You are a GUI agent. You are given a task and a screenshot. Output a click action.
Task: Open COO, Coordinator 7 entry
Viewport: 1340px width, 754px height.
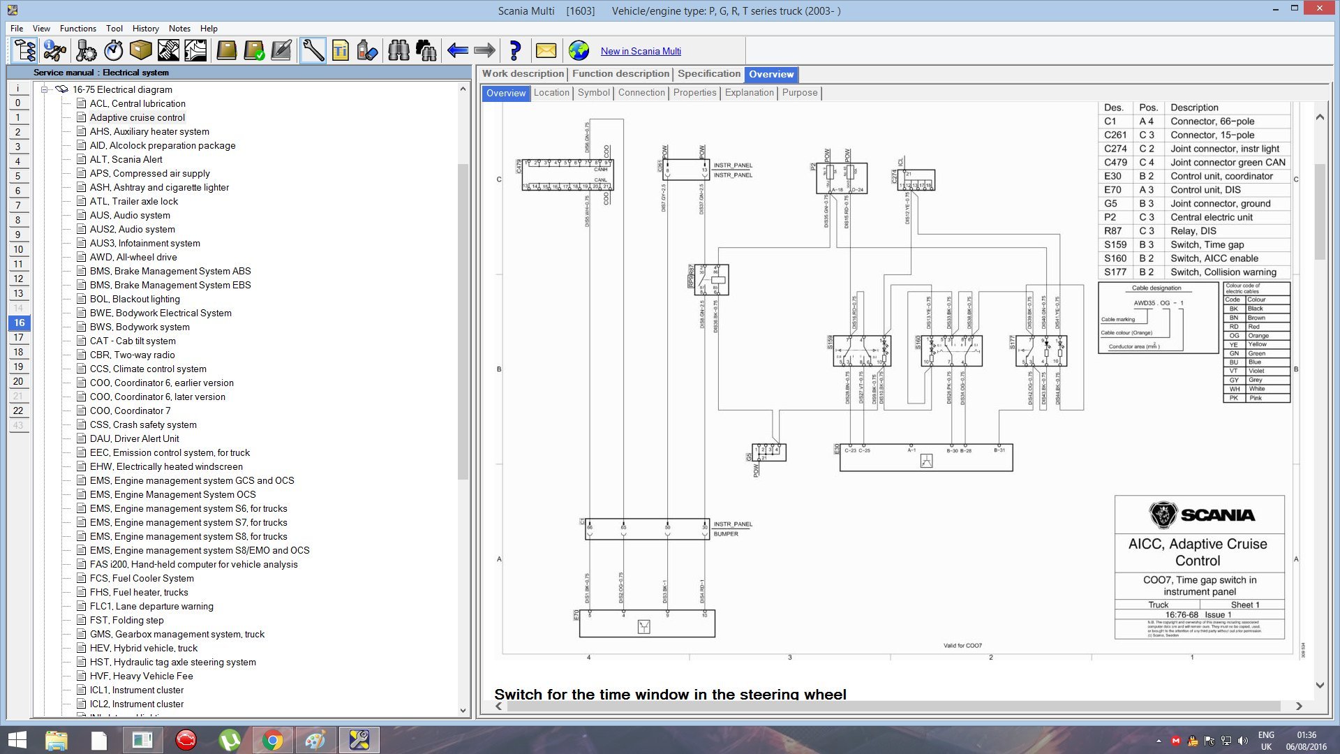130,411
